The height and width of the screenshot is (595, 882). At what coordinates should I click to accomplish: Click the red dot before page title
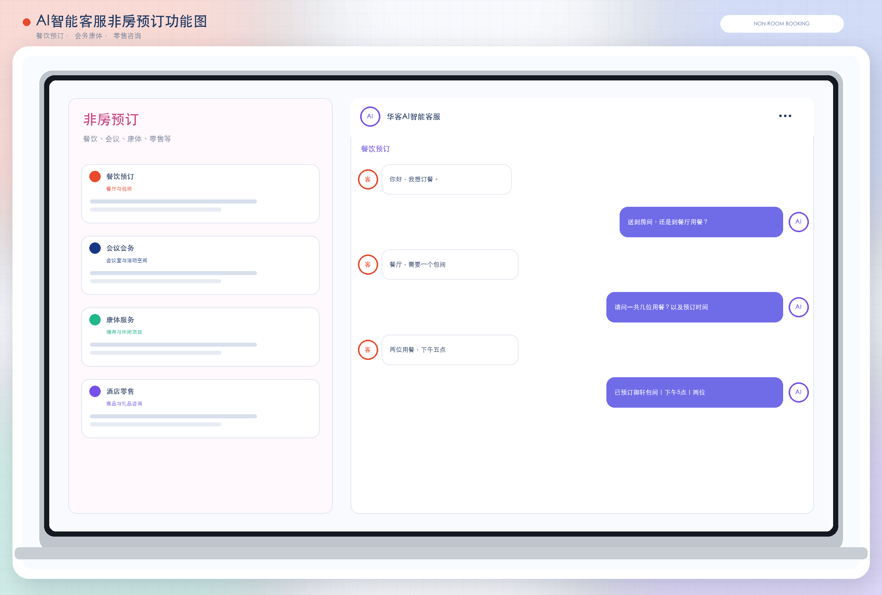click(x=26, y=22)
